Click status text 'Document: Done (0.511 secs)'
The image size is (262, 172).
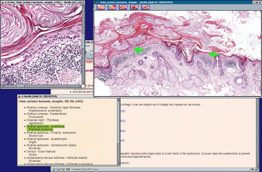pos(85,169)
